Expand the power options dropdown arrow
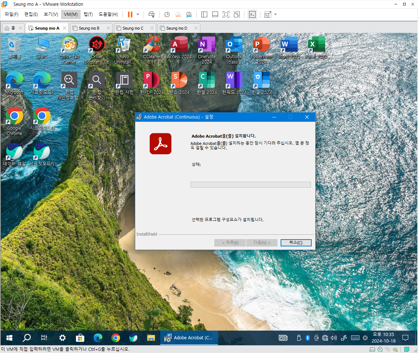 pyautogui.click(x=138, y=14)
